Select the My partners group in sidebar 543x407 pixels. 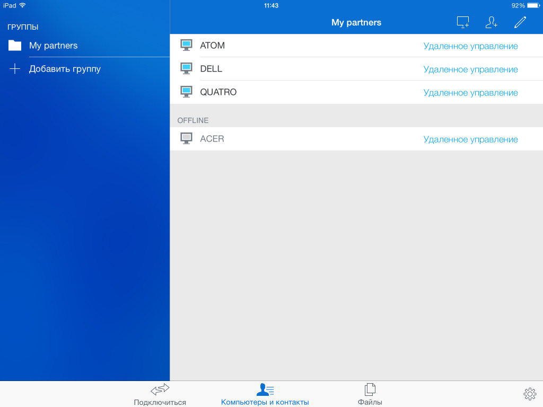point(53,46)
